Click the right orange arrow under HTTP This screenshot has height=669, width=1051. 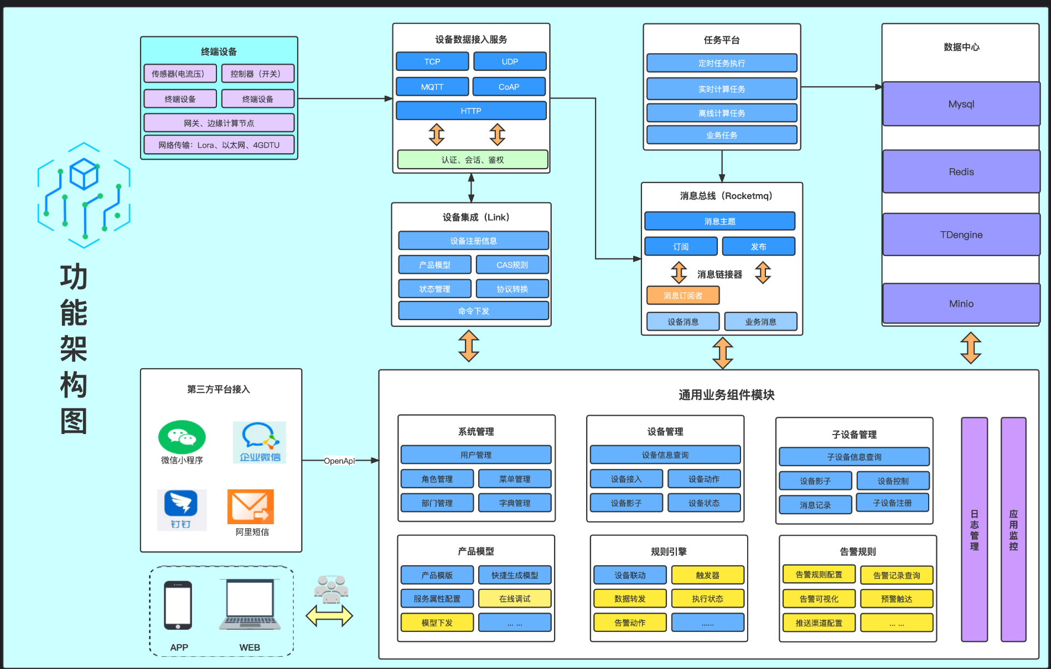498,134
